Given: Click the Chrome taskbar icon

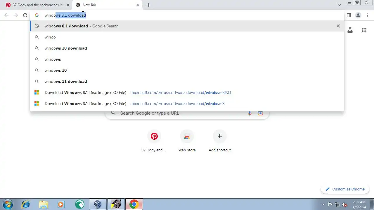Looking at the screenshot, I should [x=134, y=204].
